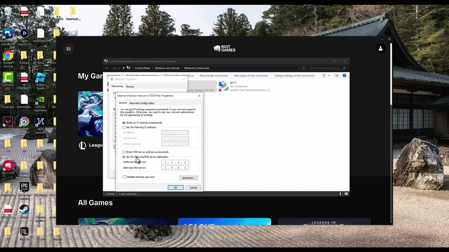This screenshot has height=252, width=449.
Task: Open the Riot Client desktop icon
Action: [8, 167]
